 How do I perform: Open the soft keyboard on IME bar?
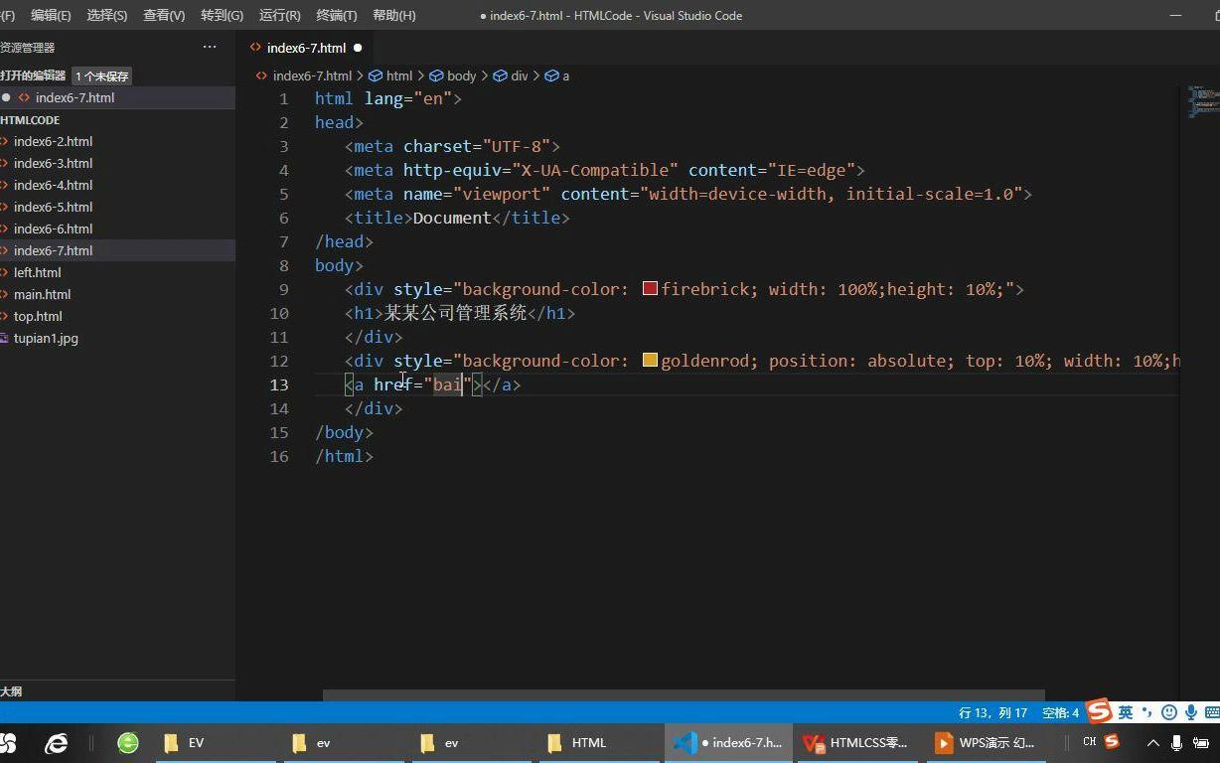[x=1212, y=712]
